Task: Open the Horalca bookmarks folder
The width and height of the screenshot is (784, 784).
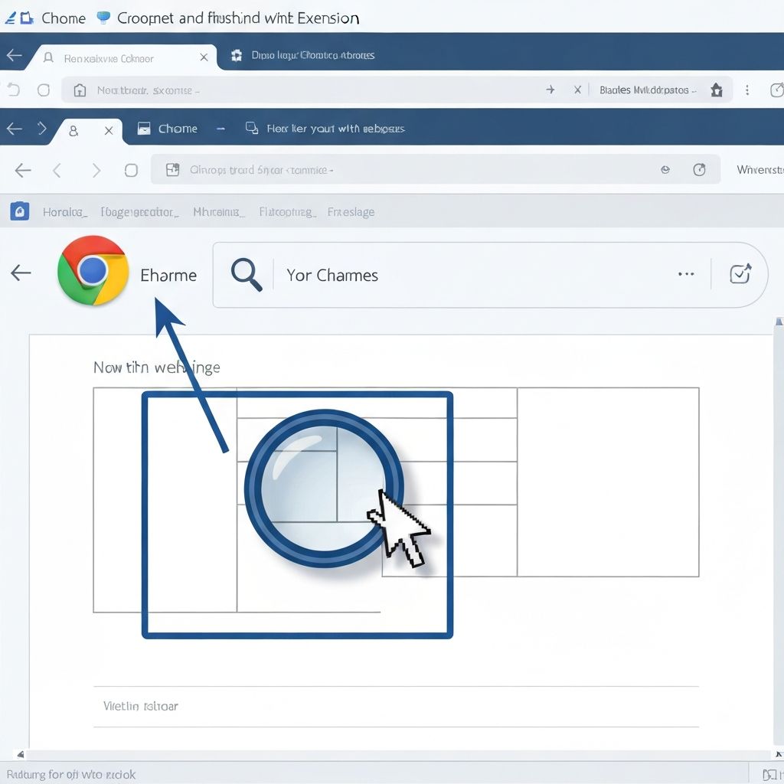Action: (x=65, y=211)
